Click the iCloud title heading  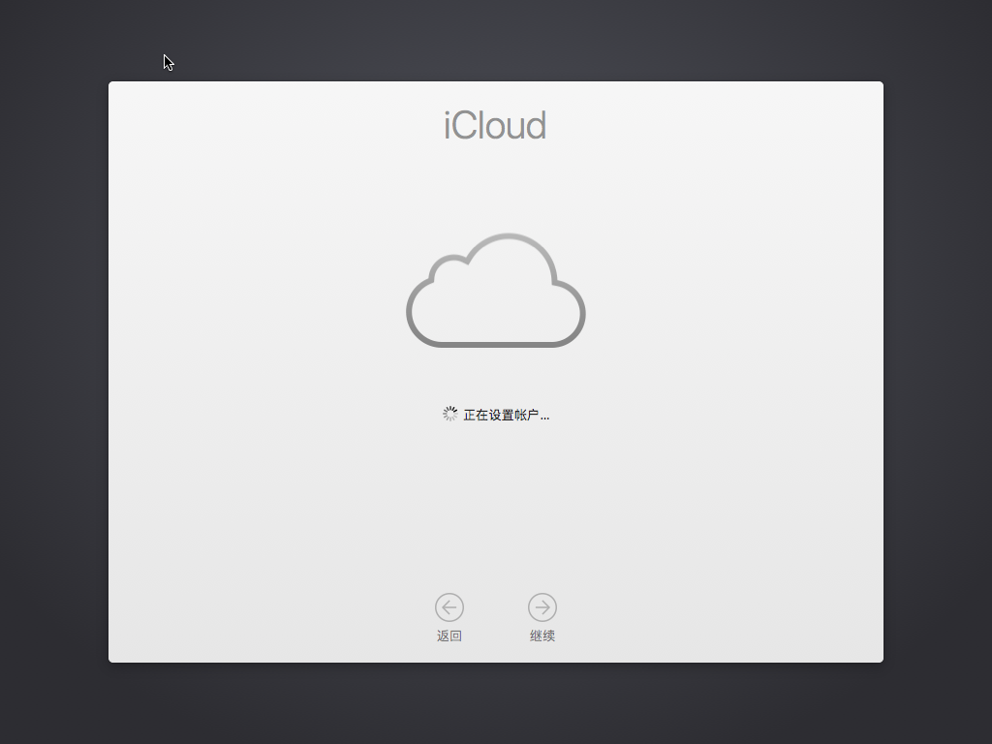click(x=495, y=125)
